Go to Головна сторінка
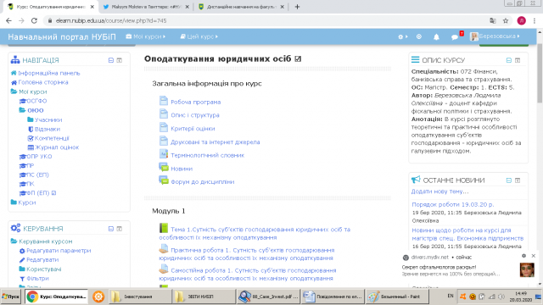This screenshot has width=543, height=305. point(43,82)
